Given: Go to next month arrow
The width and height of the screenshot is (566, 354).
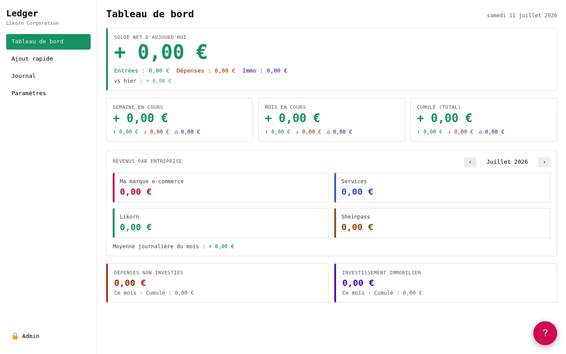Looking at the screenshot, I should point(544,162).
